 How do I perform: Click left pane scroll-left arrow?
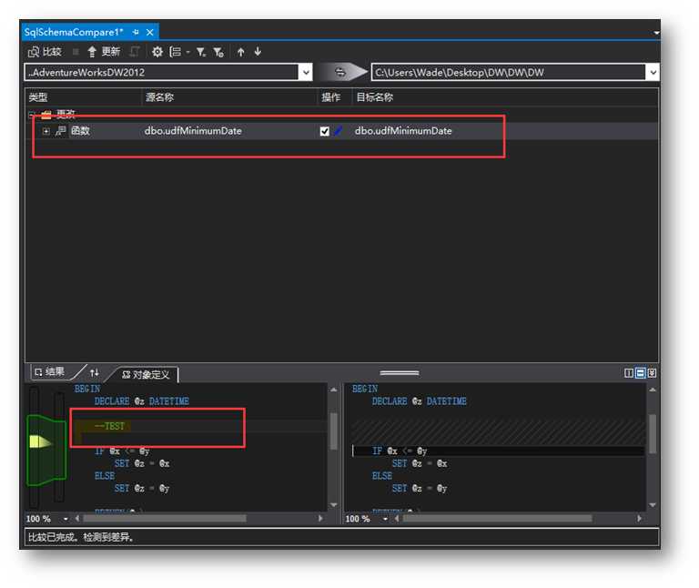pyautogui.click(x=77, y=519)
